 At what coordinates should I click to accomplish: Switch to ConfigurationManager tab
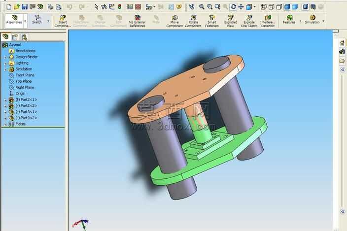[x=24, y=37]
